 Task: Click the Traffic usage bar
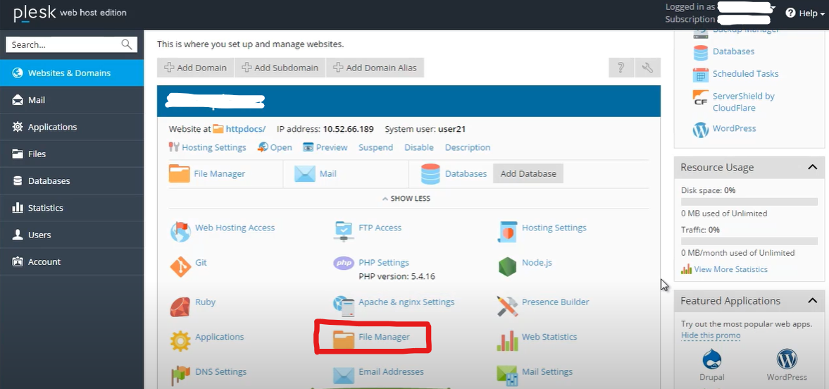tap(749, 241)
